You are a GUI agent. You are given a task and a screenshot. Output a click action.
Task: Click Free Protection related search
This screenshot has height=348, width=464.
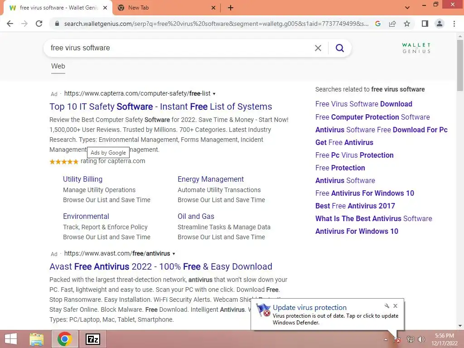(340, 168)
